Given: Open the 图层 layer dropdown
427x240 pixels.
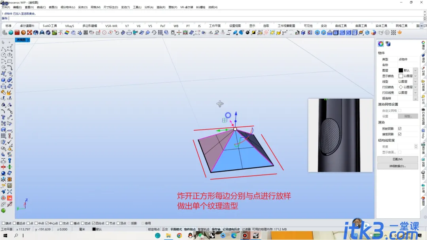Looking at the screenshot, I should coord(415,70).
